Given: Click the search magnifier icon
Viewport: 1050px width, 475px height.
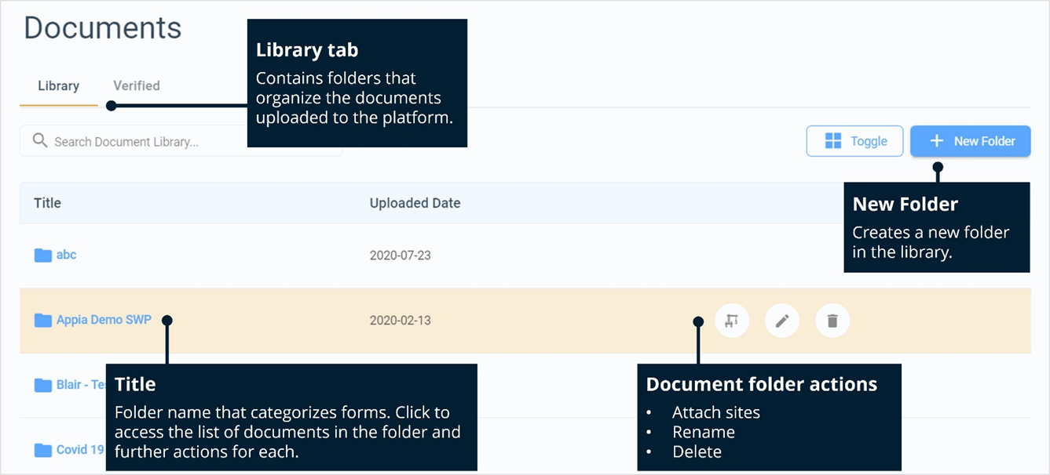Looking at the screenshot, I should coord(40,140).
